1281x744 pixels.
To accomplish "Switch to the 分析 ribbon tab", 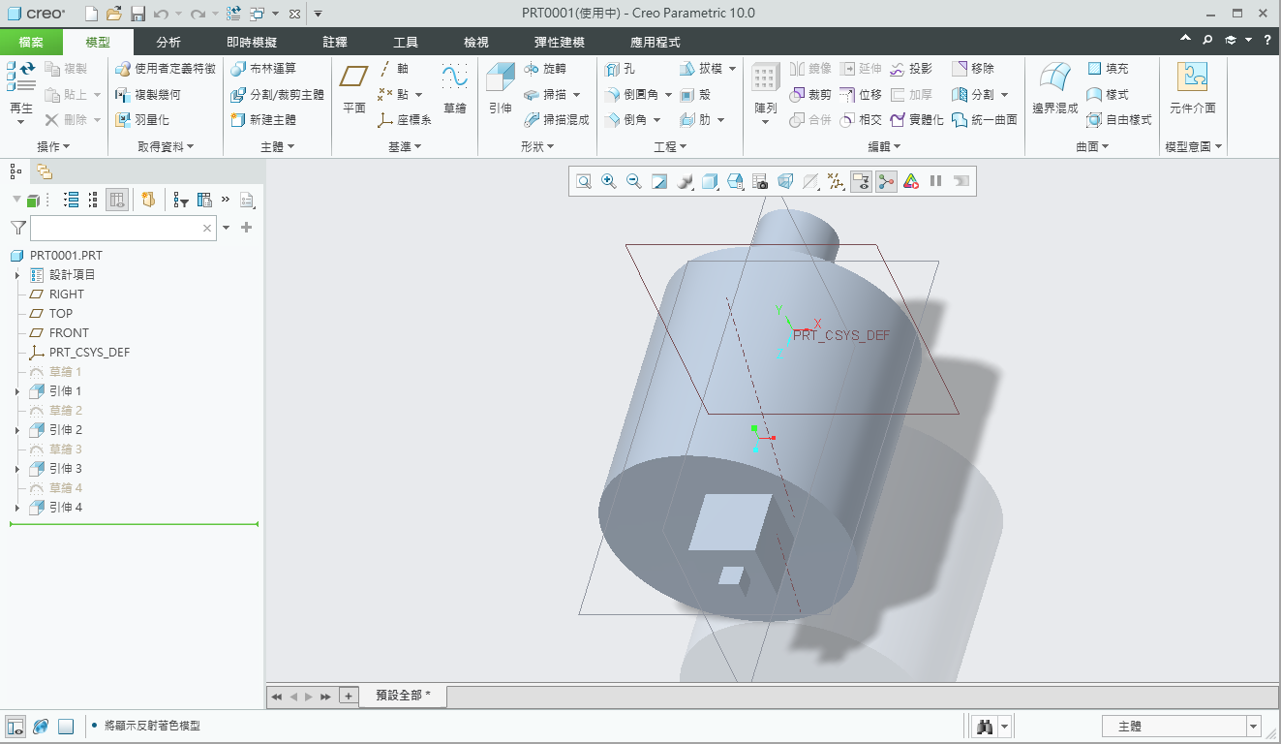I will point(168,43).
